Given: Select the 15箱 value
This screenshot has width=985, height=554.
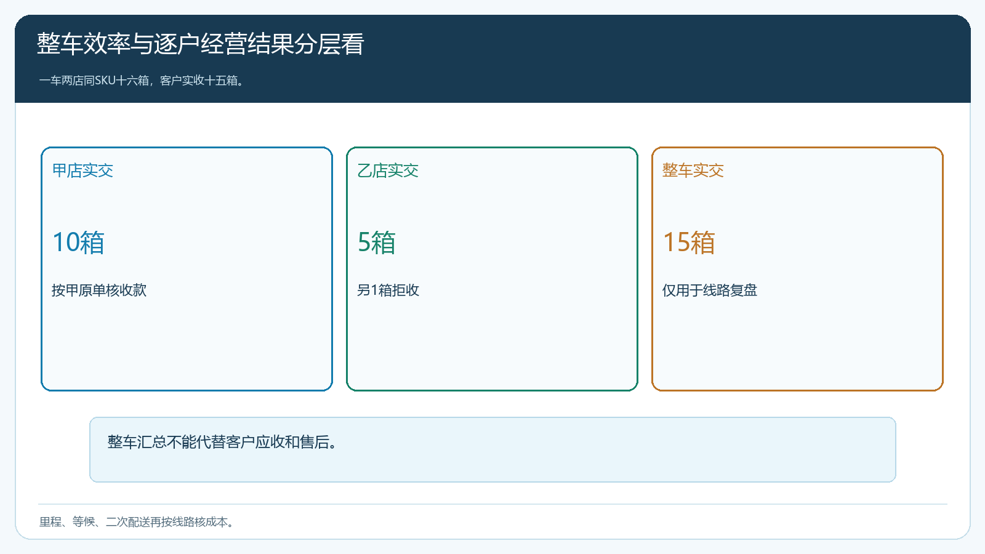Looking at the screenshot, I should pyautogui.click(x=689, y=243).
